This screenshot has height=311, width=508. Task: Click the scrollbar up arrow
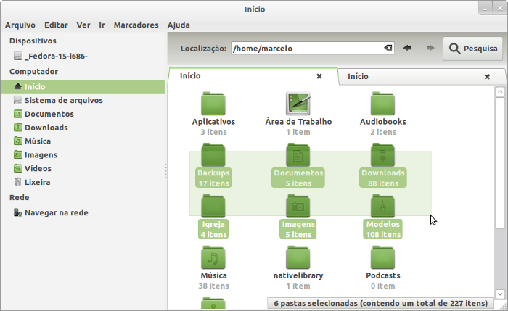coord(500,91)
